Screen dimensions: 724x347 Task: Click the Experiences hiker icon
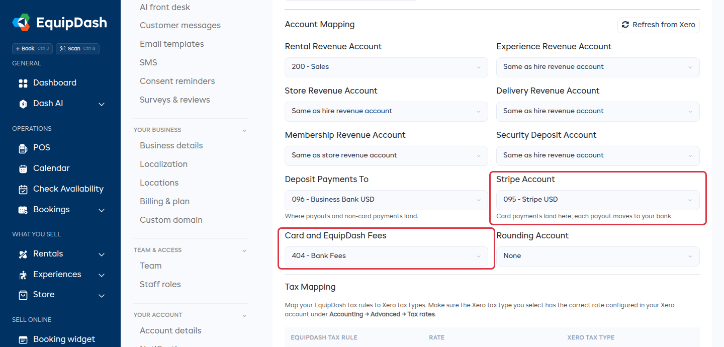pyautogui.click(x=23, y=275)
